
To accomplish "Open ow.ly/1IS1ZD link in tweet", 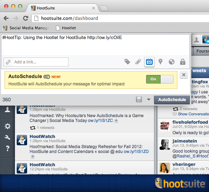I will click(x=136, y=152).
